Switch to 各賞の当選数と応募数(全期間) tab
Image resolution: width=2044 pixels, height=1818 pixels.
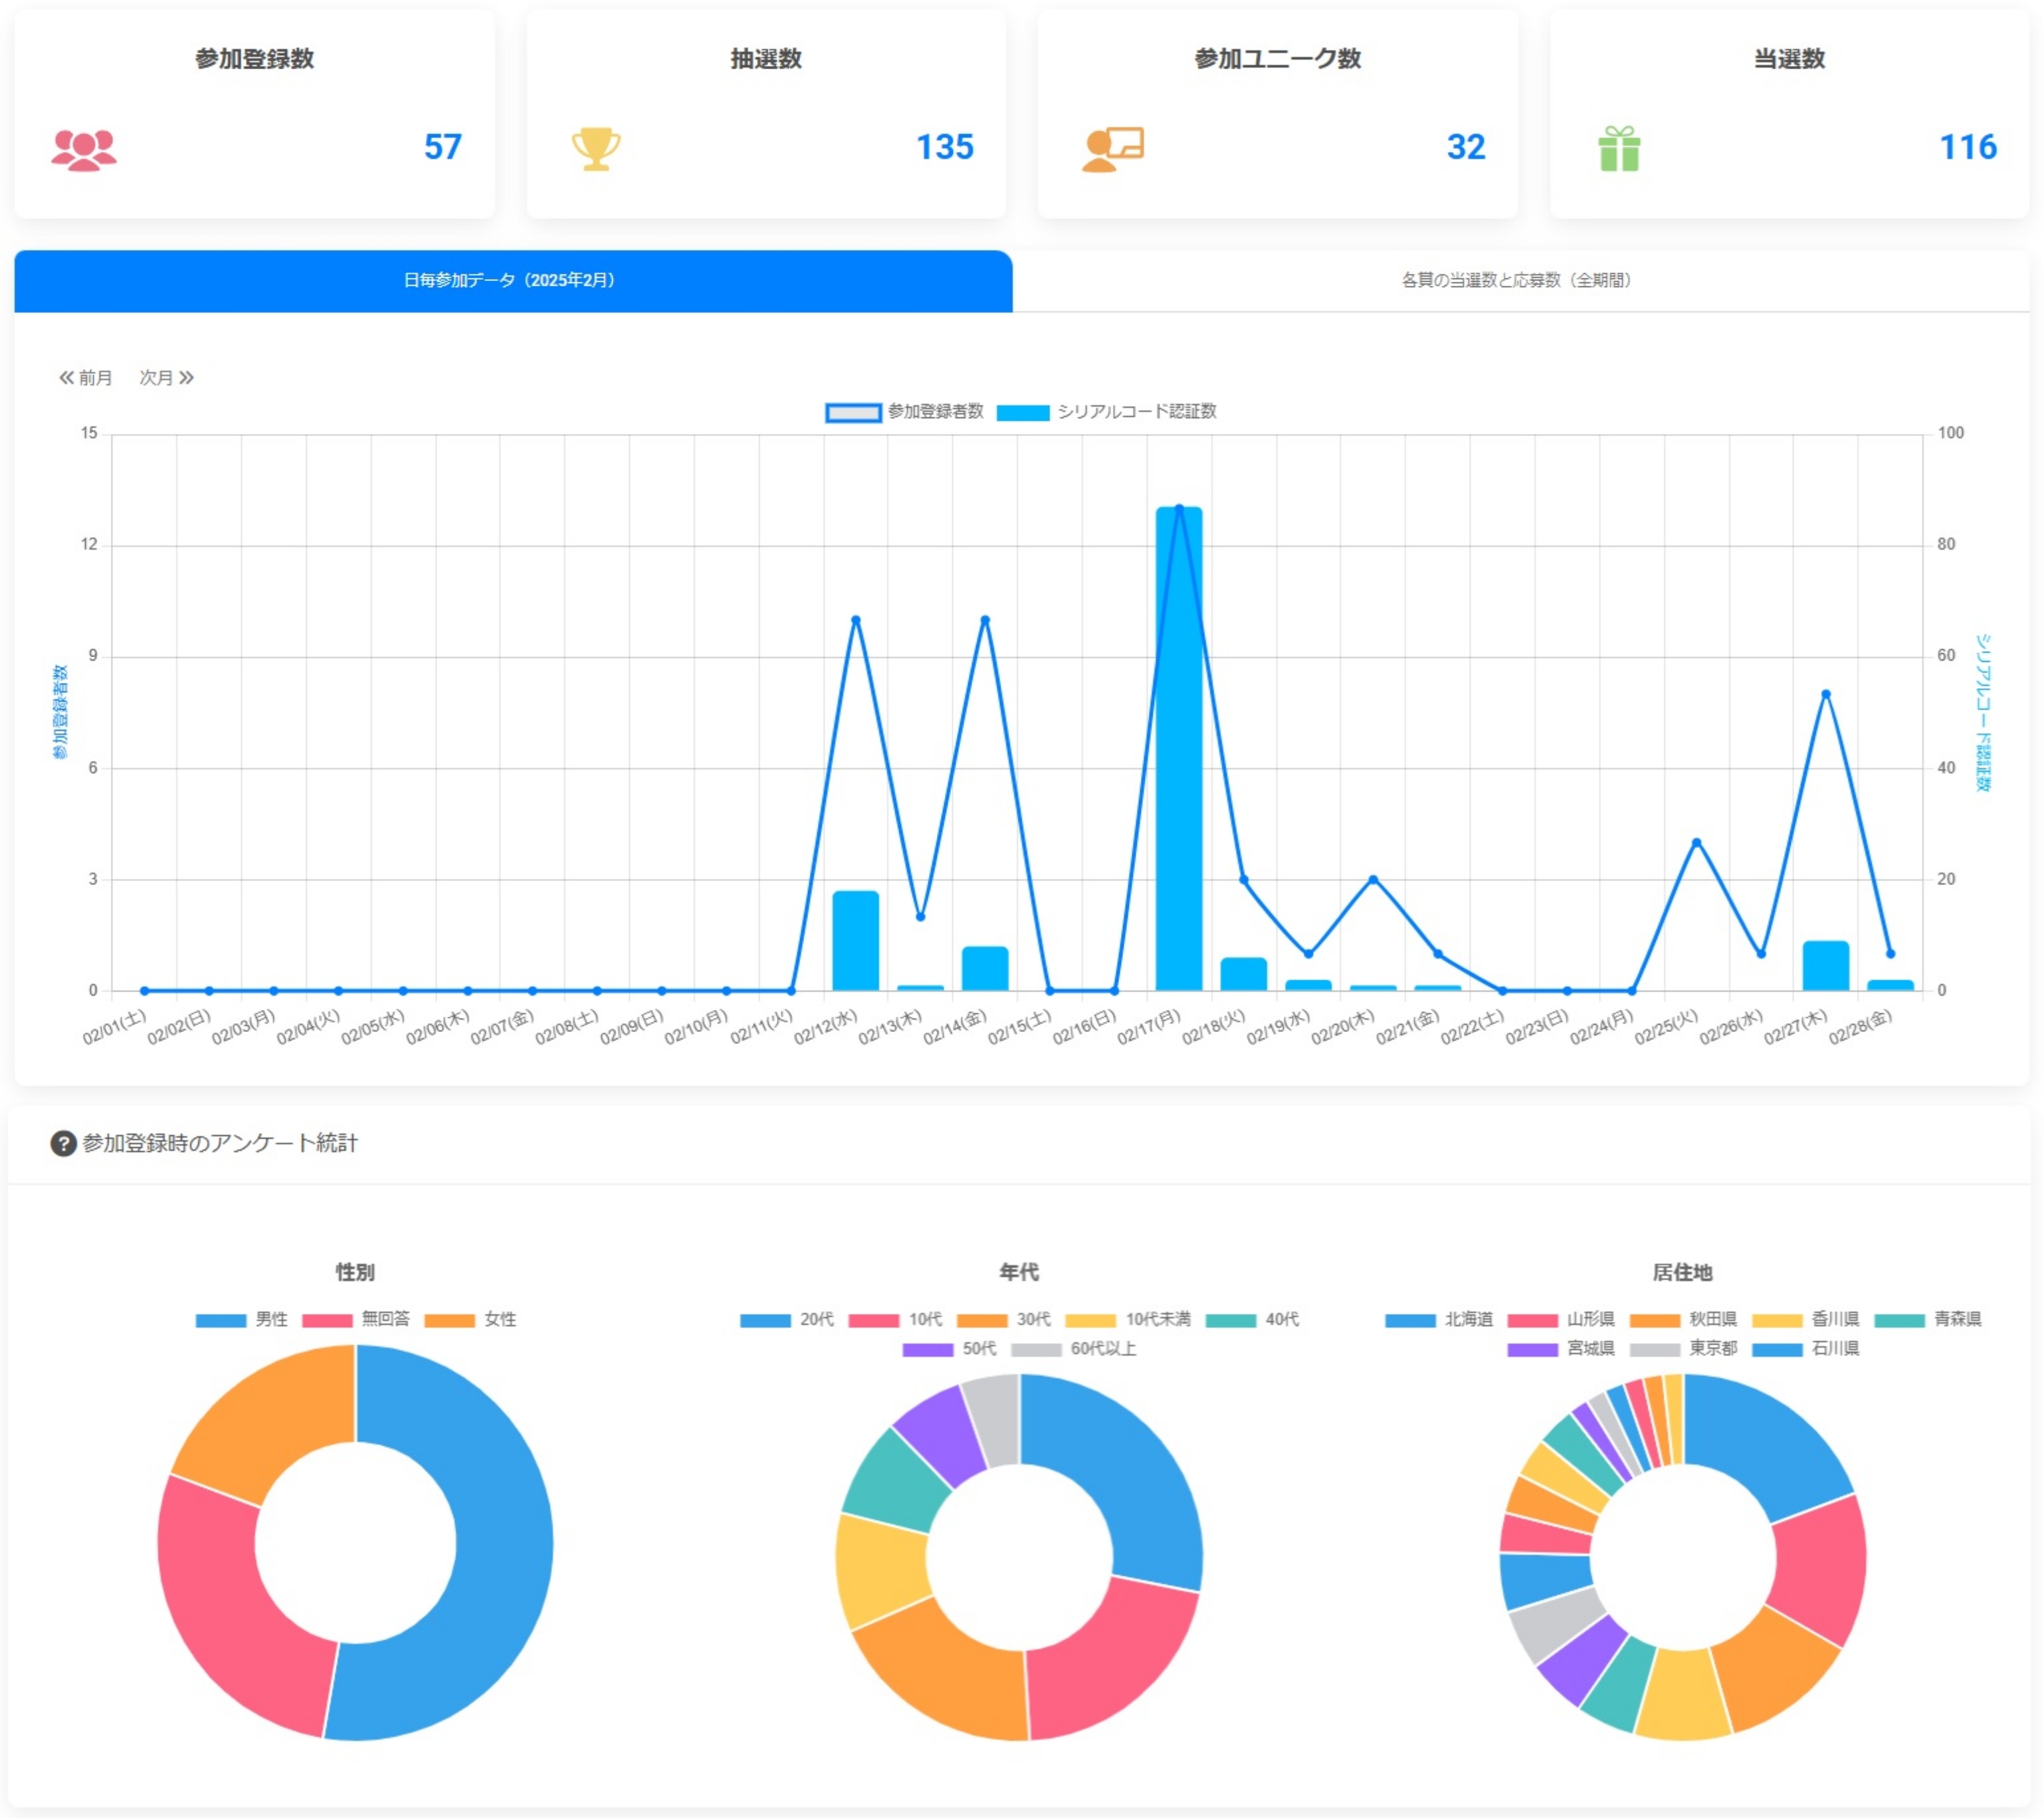(x=1520, y=281)
